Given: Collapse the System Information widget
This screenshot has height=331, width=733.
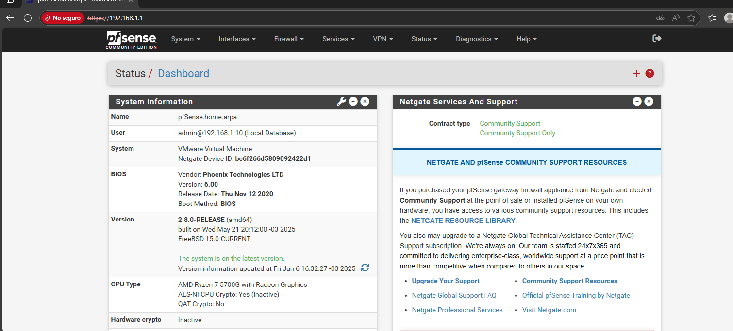Looking at the screenshot, I should [353, 101].
